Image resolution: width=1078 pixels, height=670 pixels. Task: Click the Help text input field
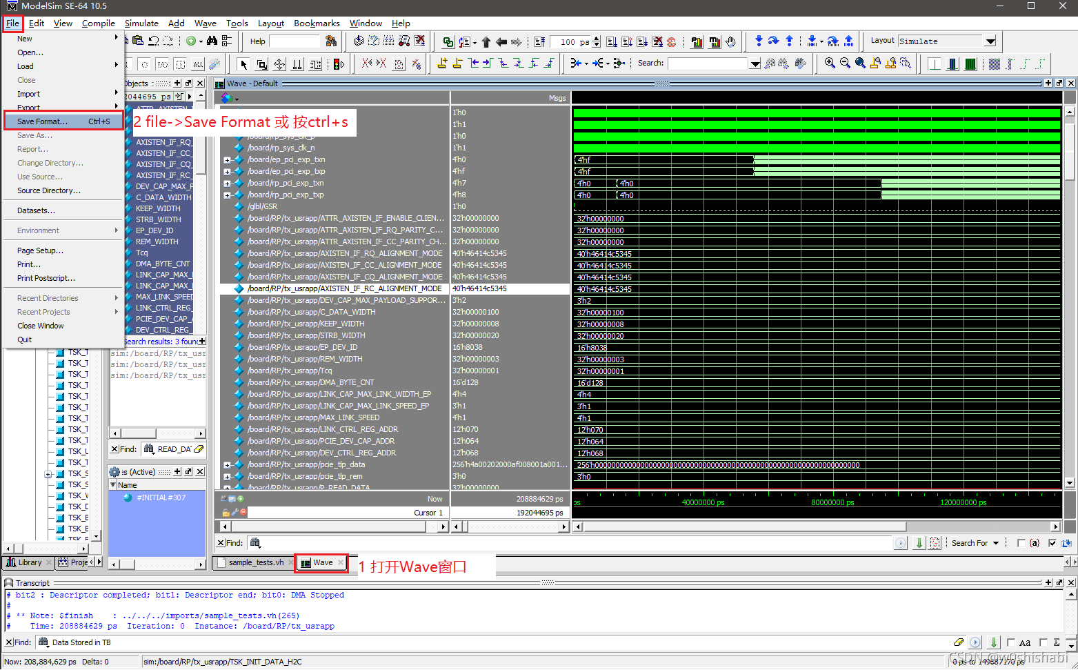tap(295, 41)
